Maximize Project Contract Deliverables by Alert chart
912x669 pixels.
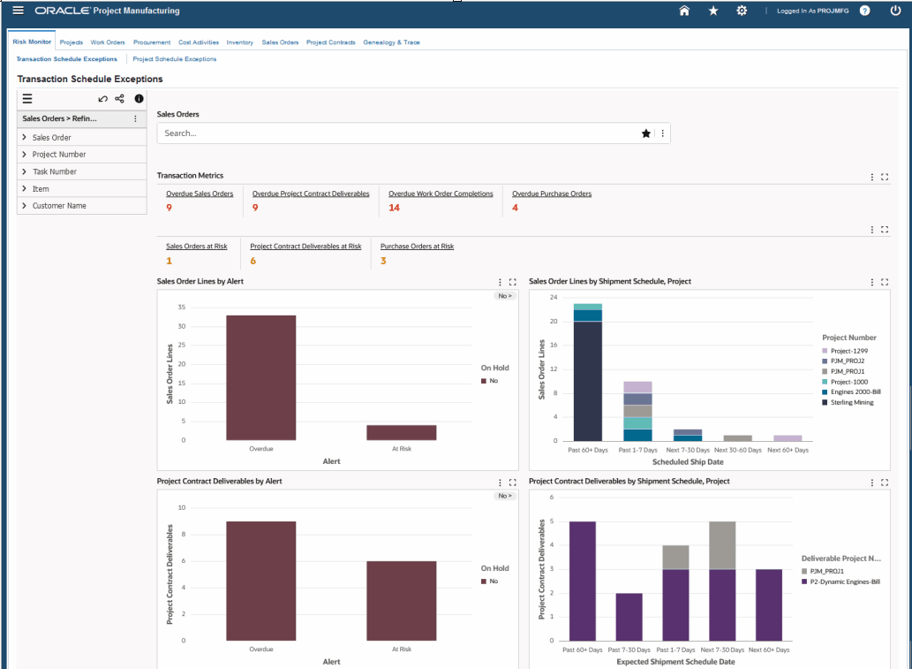[x=512, y=483]
